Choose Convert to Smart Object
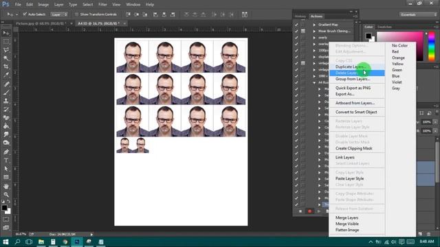 click(356, 112)
